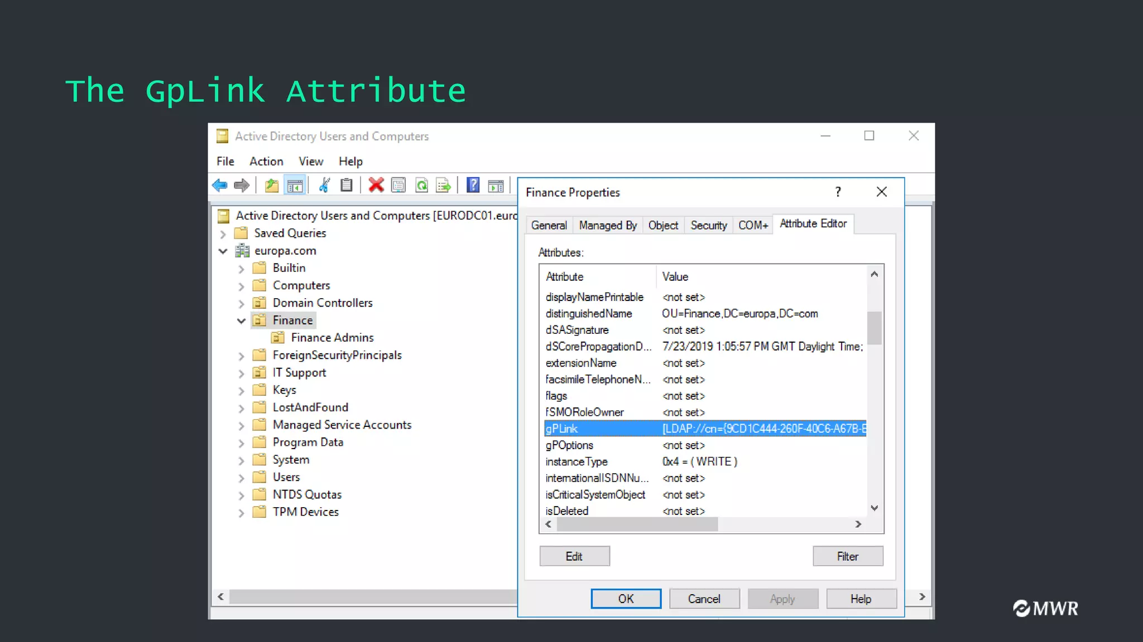Click the Edit button
This screenshot has width=1143, height=642.
pyautogui.click(x=574, y=556)
